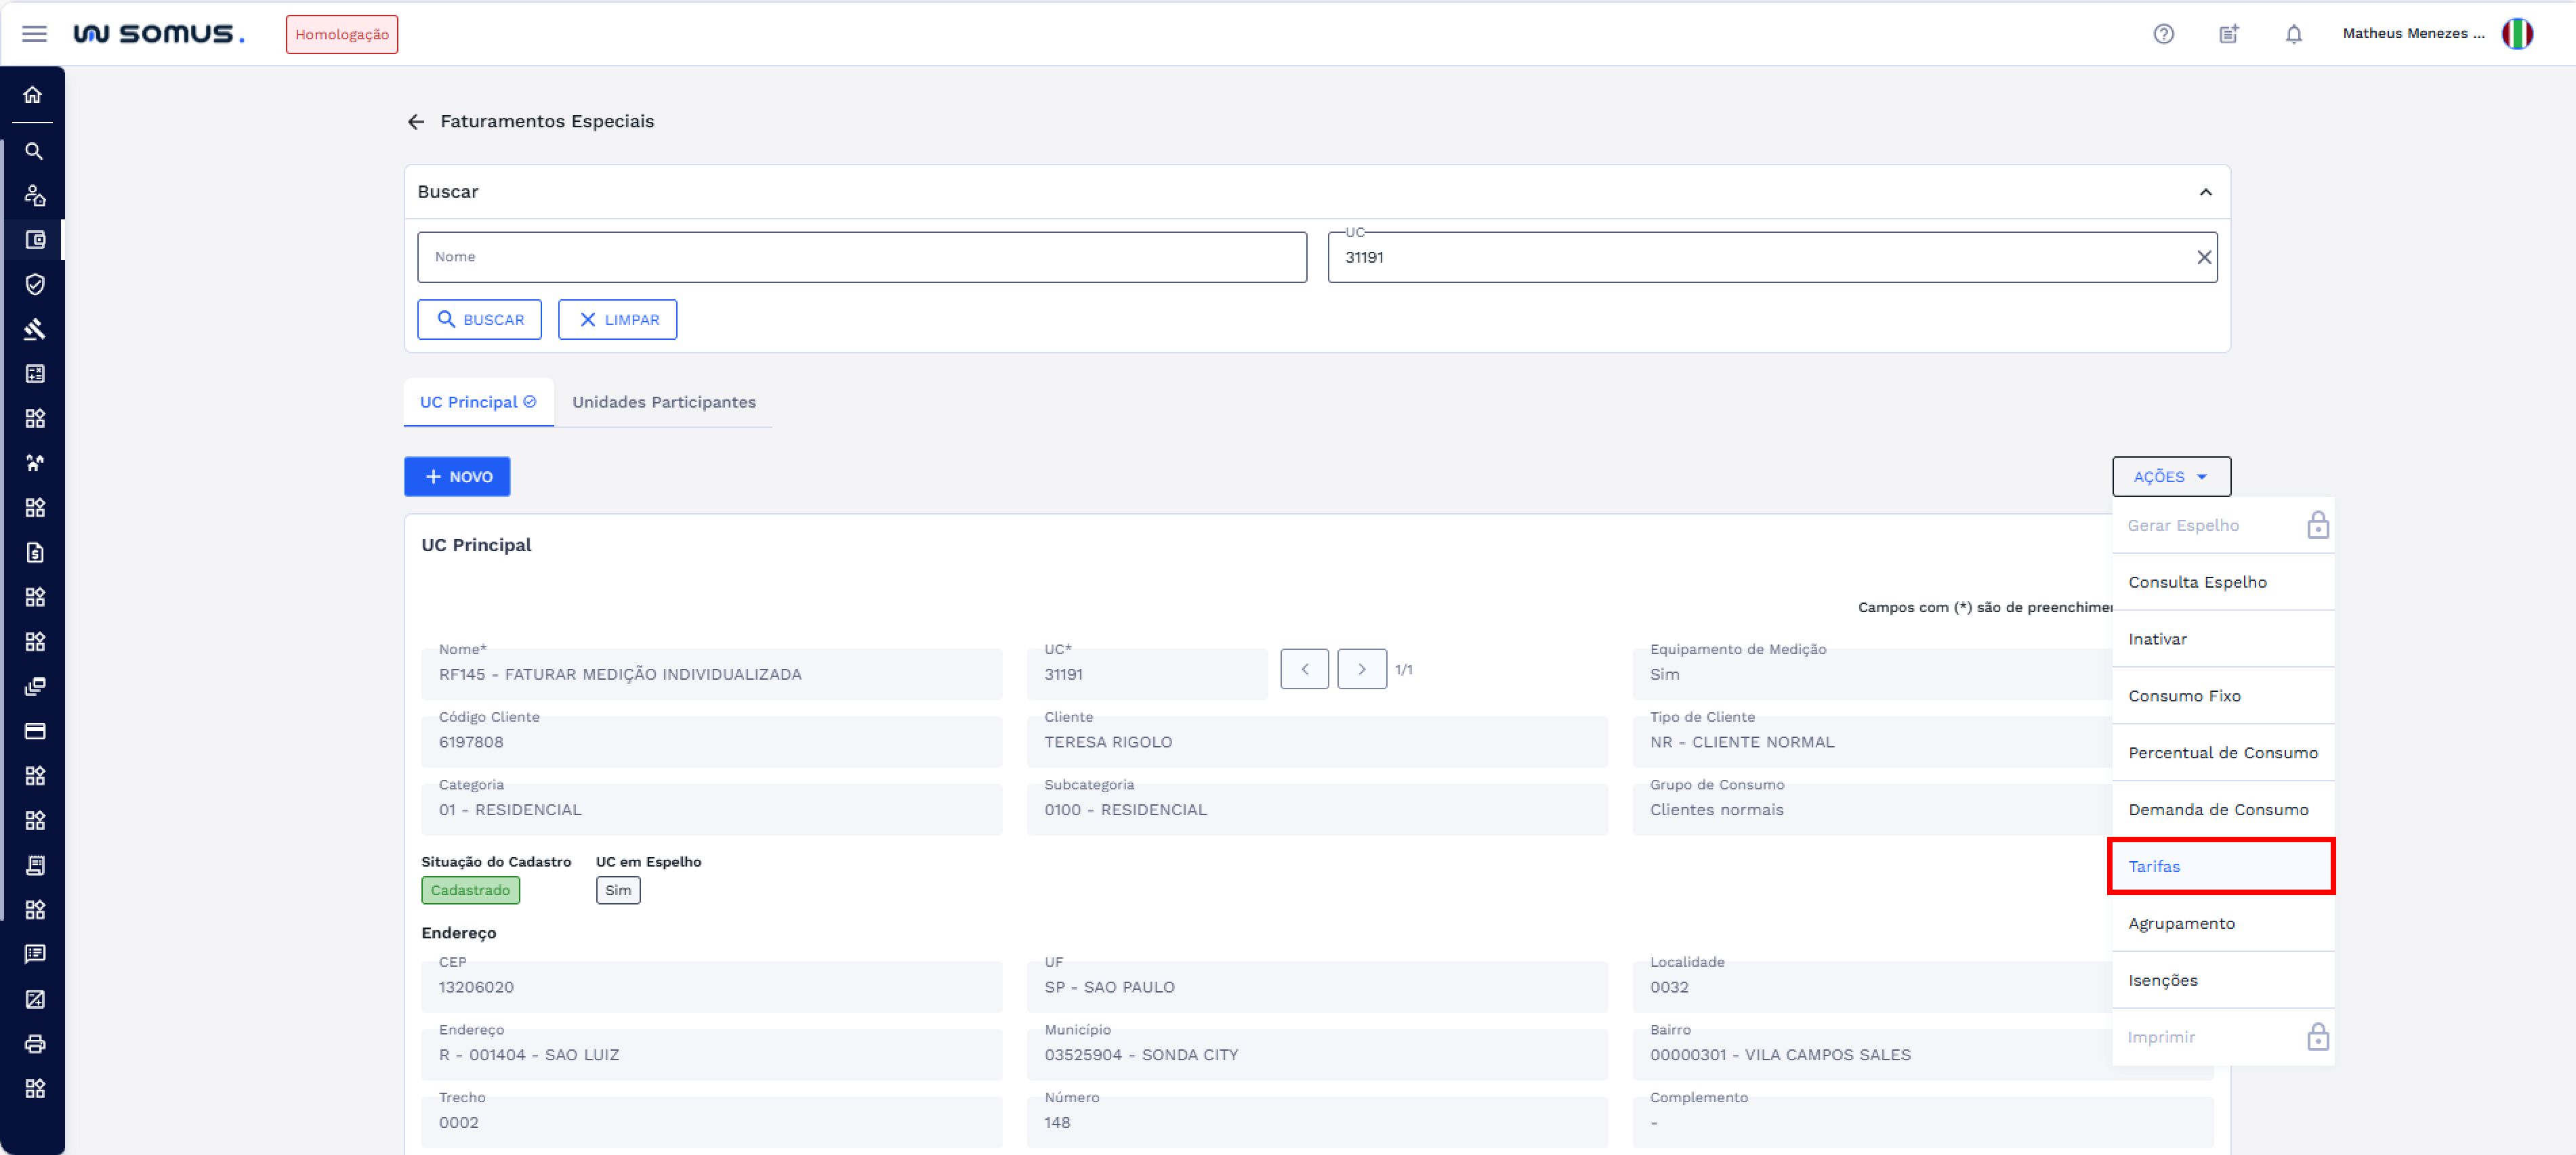2576x1155 pixels.
Task: Clear the UC field with X
Action: 2203,258
